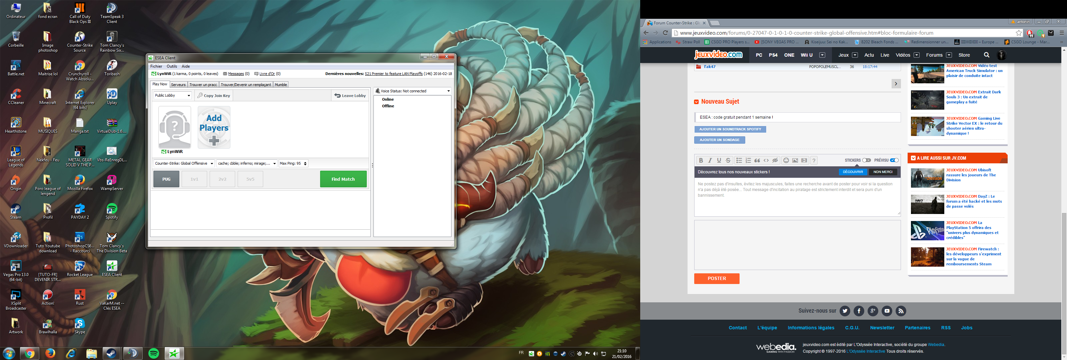
Task: Open the Voice Status dropdown
Action: coord(412,91)
